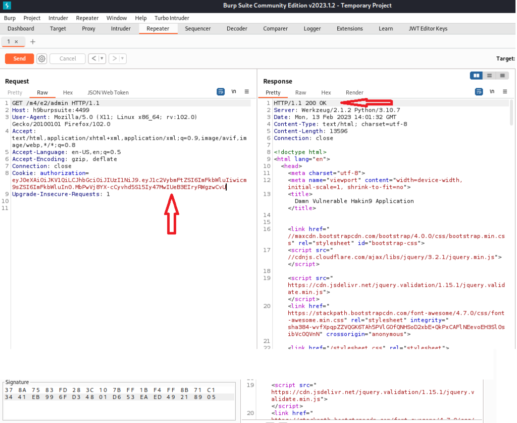517x423 pixels.
Task: Click the Signature hex bytes editor
Action: coord(119,401)
